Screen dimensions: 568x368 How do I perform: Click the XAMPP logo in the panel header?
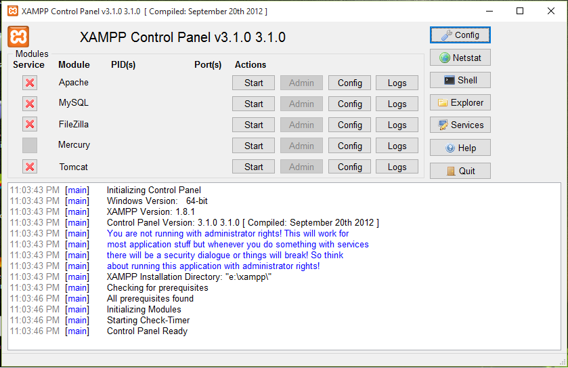[18, 37]
